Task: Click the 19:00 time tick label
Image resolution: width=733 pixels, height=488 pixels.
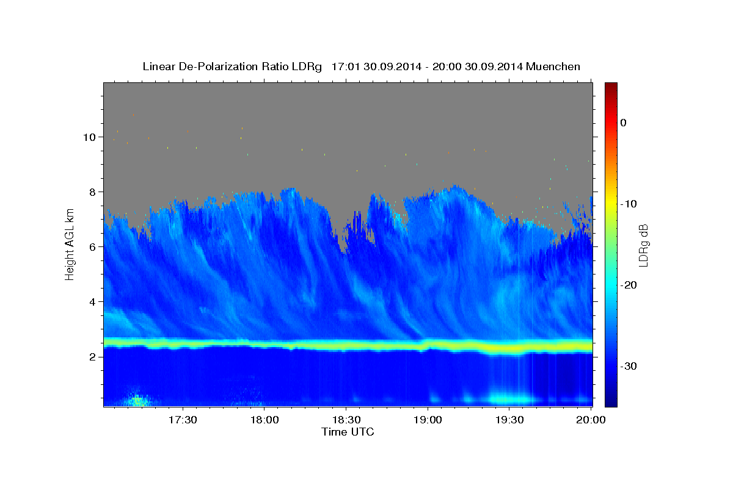Action: [428, 420]
